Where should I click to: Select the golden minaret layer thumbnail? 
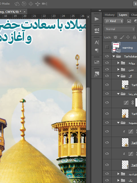pyautogui.click(x=125, y=114)
